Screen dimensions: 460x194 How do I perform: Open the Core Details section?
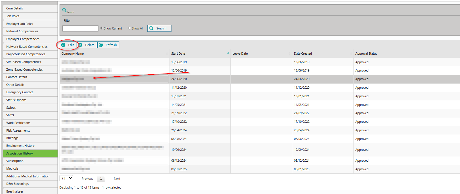click(x=15, y=8)
